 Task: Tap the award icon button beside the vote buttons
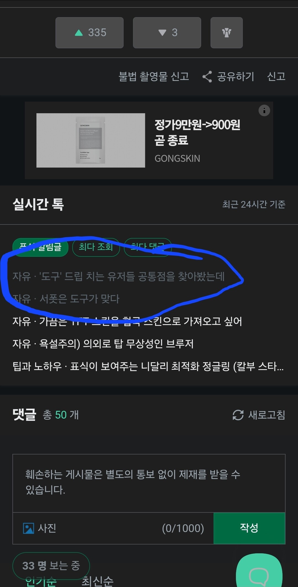pos(227,33)
